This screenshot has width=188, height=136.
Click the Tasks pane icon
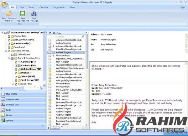3,110
